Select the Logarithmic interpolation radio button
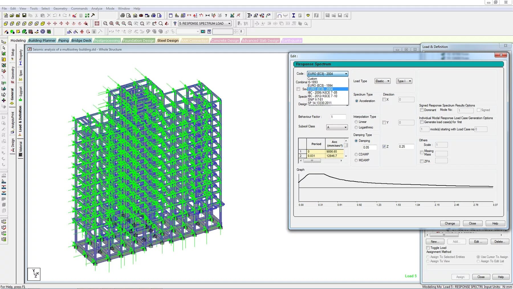This screenshot has width=513, height=289. (x=356, y=128)
